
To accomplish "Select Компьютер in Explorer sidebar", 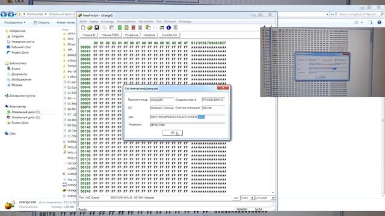I will 15,107.
